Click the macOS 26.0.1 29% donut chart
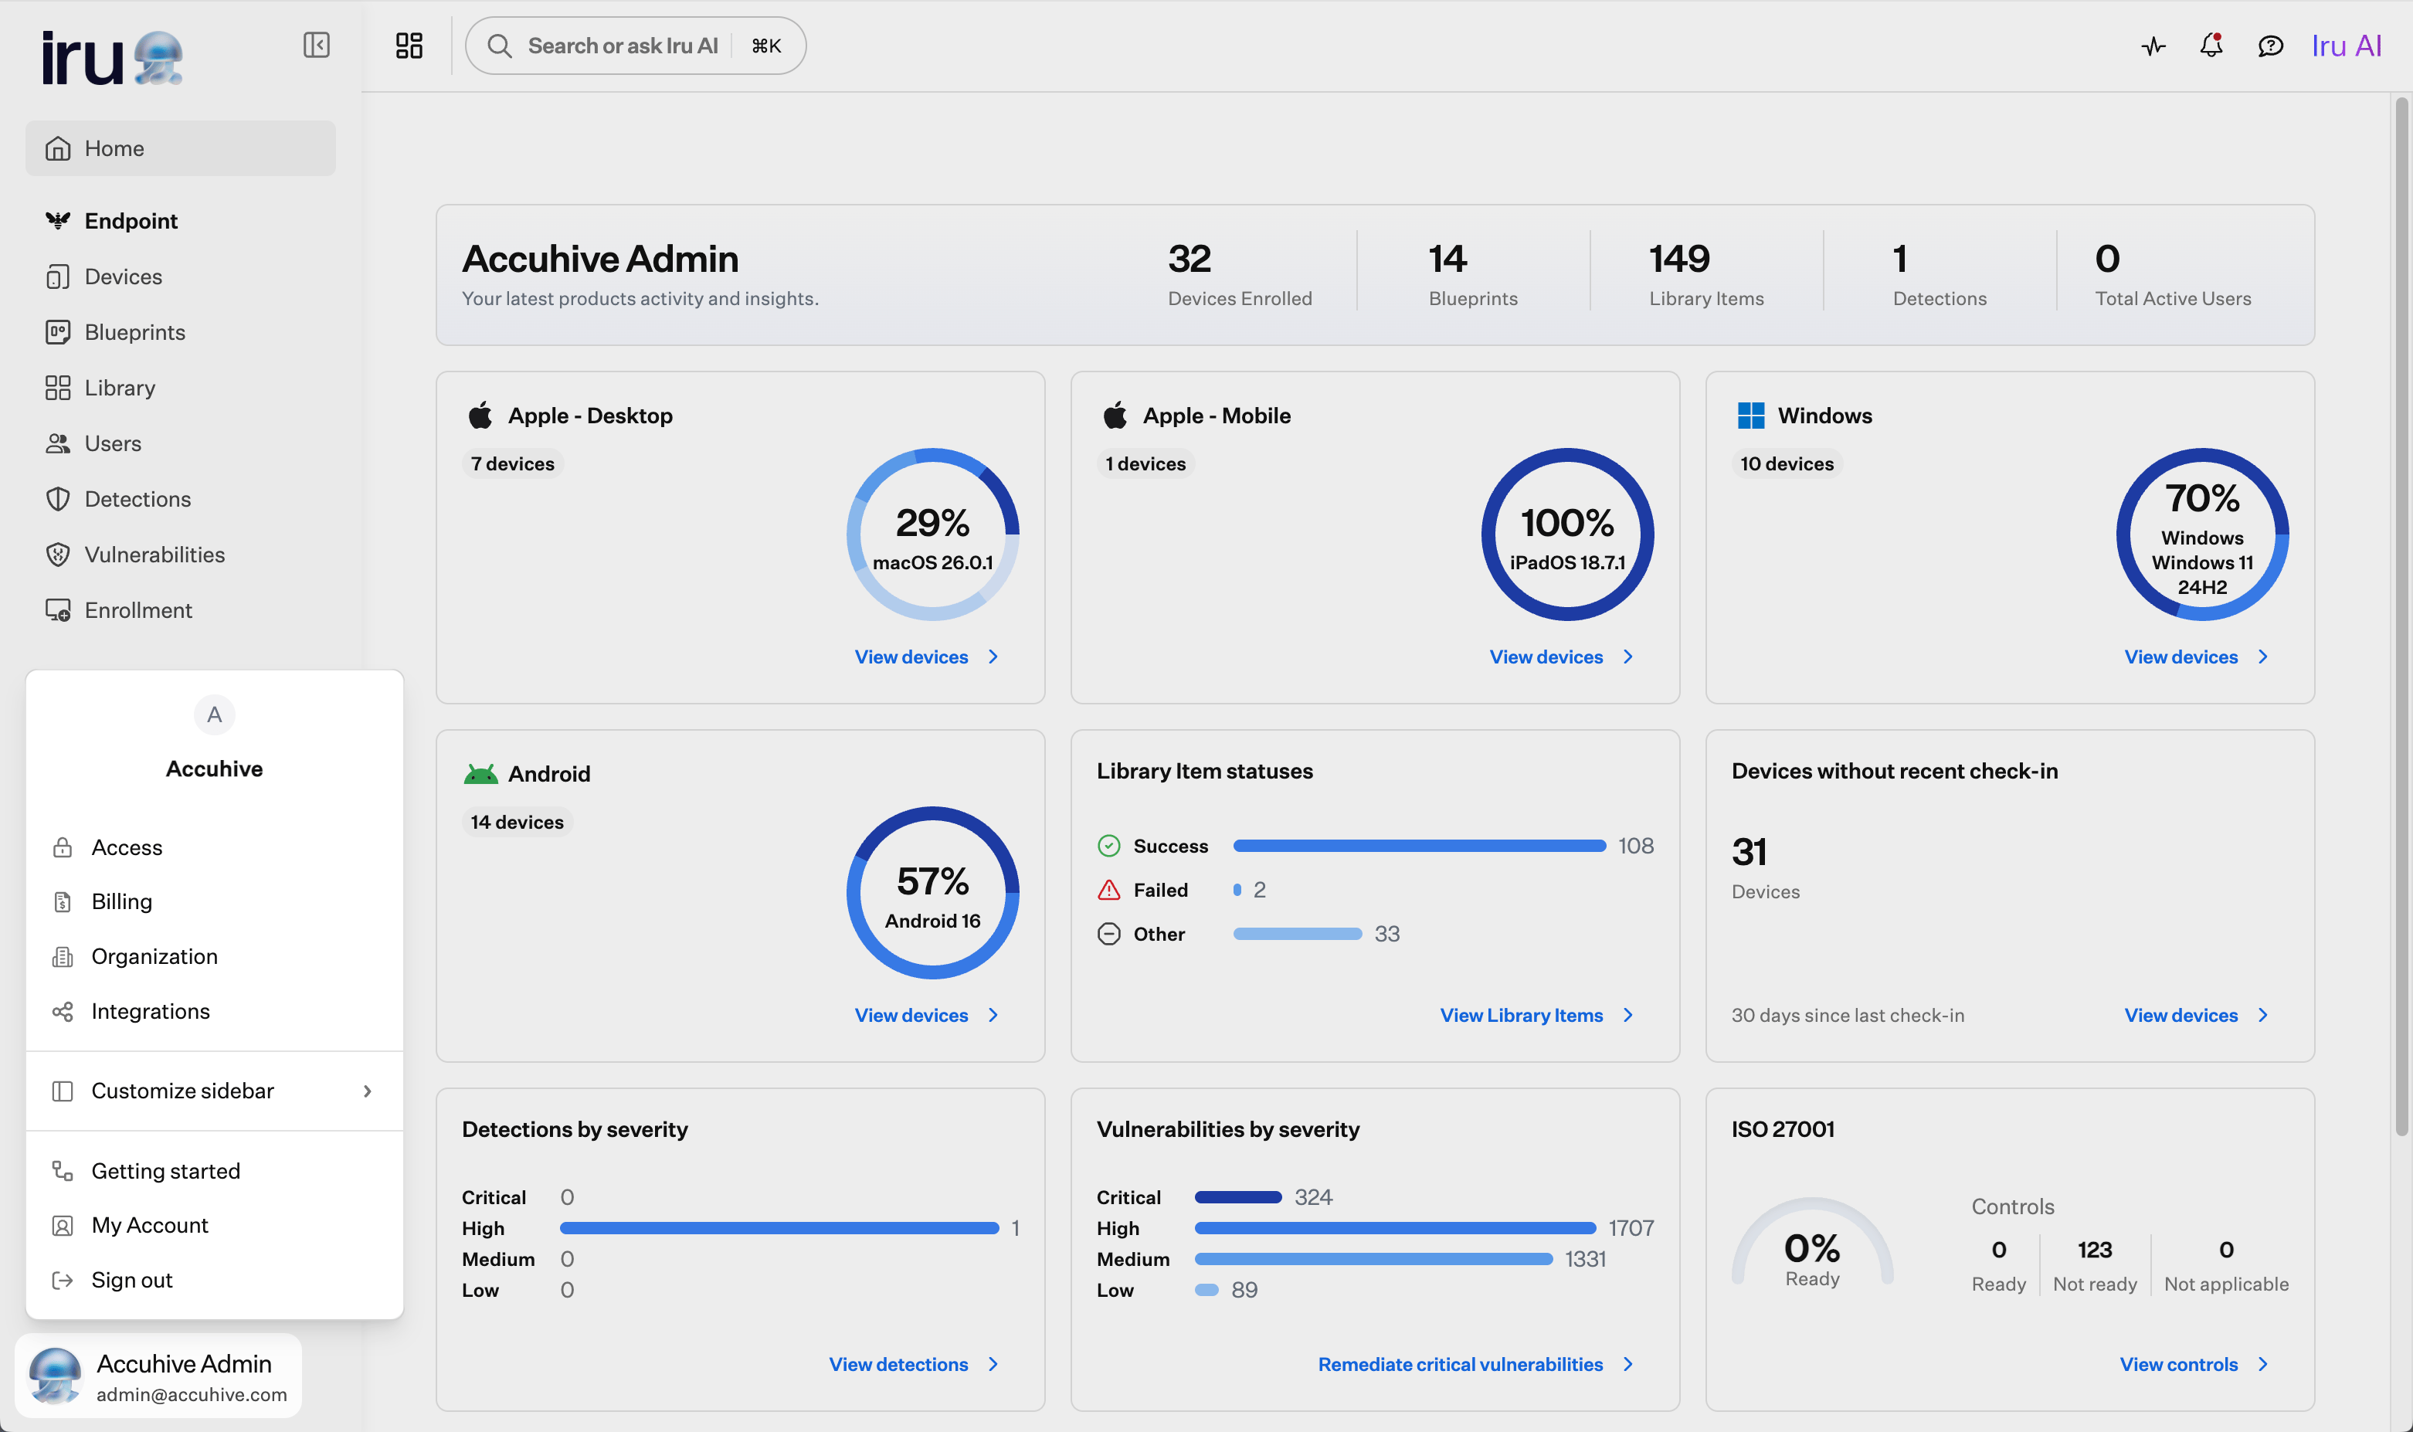 (933, 534)
